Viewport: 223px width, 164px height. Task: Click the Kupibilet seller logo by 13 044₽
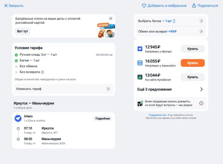(x=140, y=77)
